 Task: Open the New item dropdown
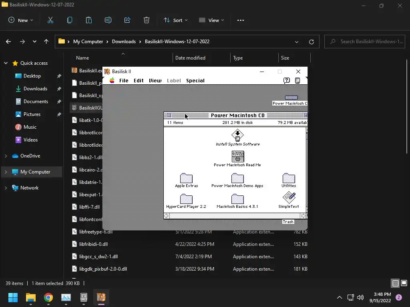pos(21,20)
